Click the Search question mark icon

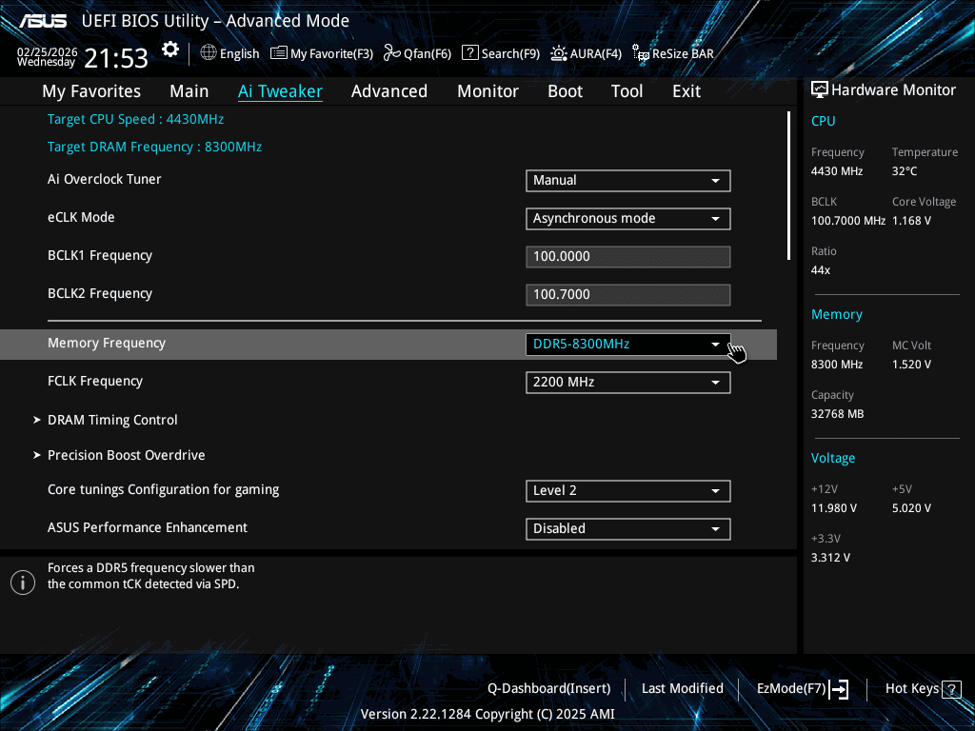point(470,53)
